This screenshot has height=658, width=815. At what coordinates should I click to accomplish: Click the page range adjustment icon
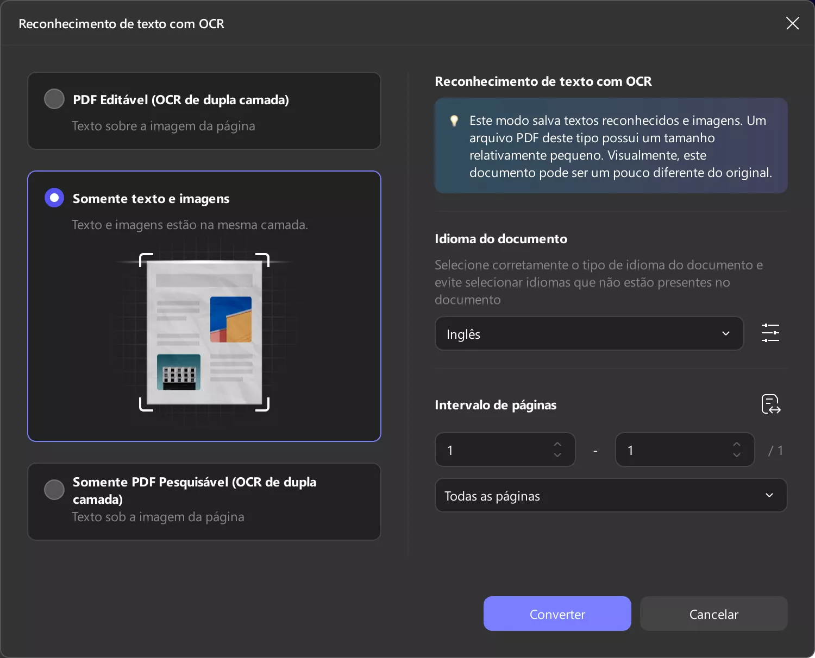click(770, 404)
